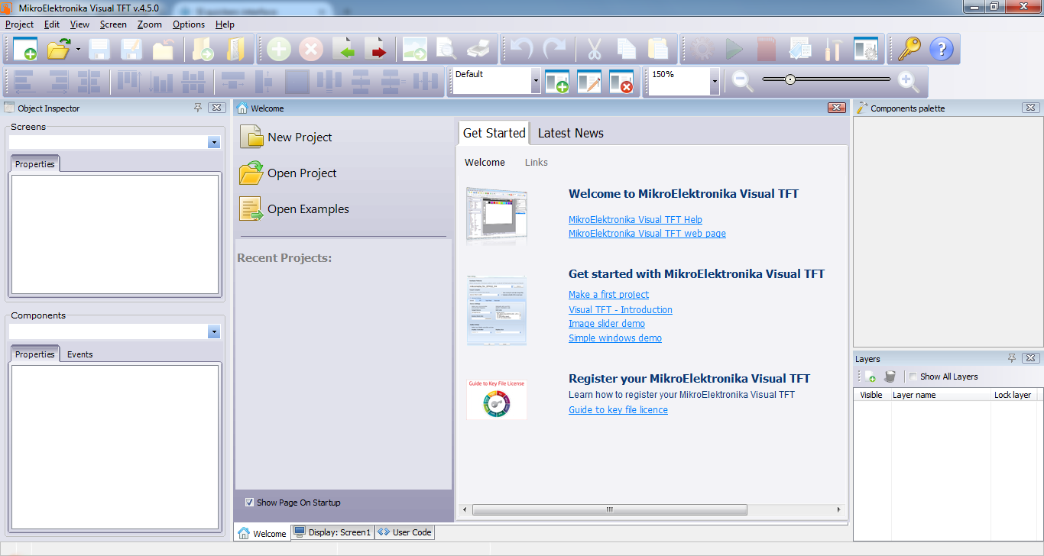Click the Delete Screen red X icon
Viewport: 1044px width, 556px height.
tap(311, 50)
